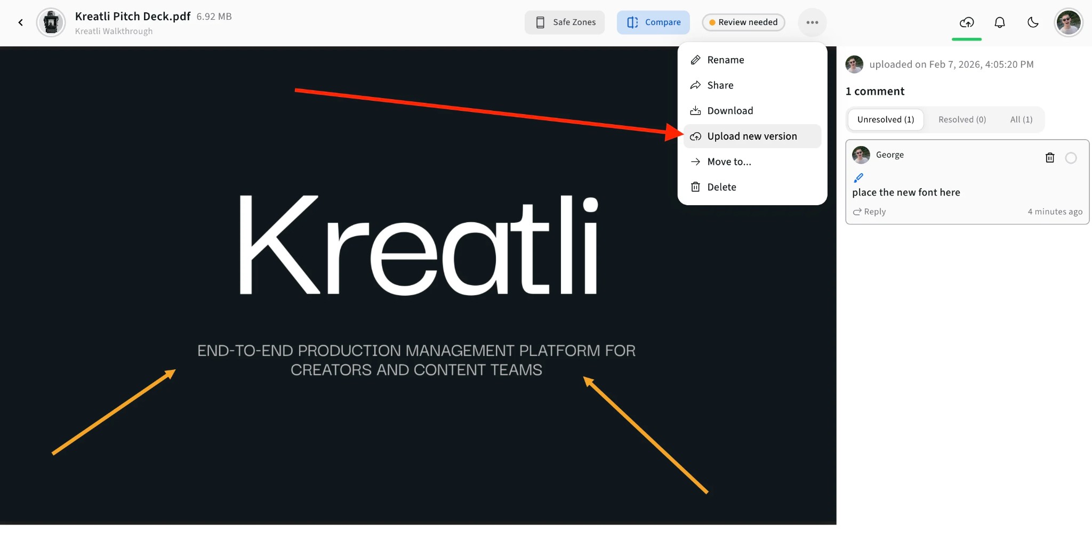Toggle dark mode with the moon icon

point(1033,22)
